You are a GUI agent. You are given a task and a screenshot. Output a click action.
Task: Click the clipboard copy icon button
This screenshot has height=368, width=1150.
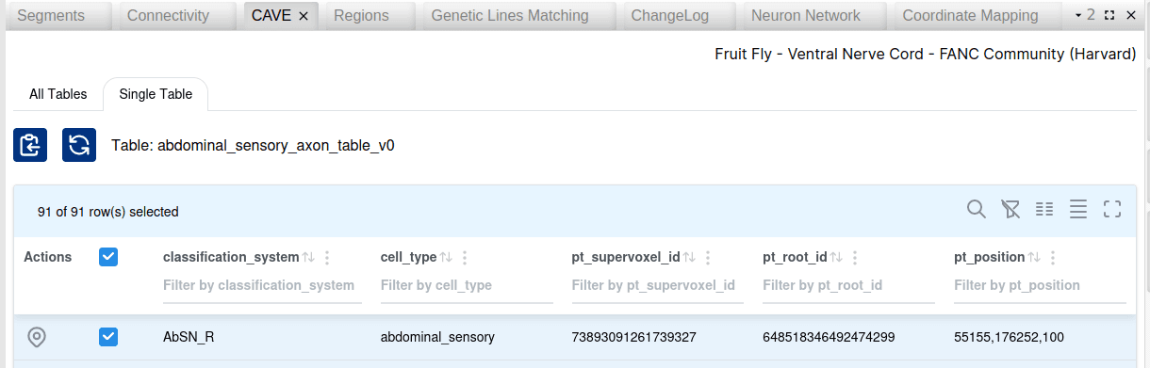pos(30,145)
